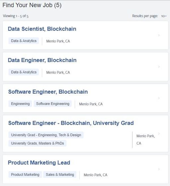Click Menlo Park, CA on the Product Marketing Lead card

95,175
